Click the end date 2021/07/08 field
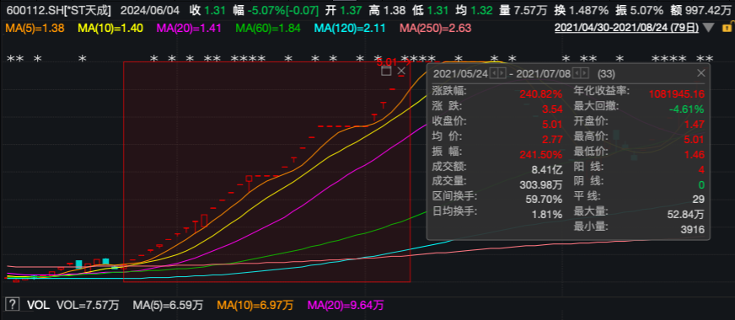Image resolution: width=735 pixels, height=320 pixels. [543, 73]
